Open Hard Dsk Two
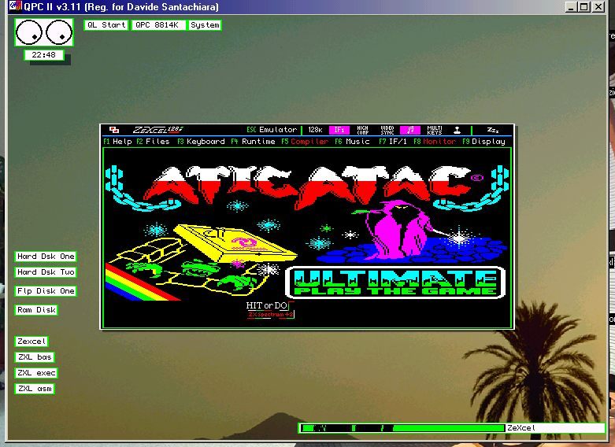This screenshot has height=447, width=615. [x=46, y=272]
